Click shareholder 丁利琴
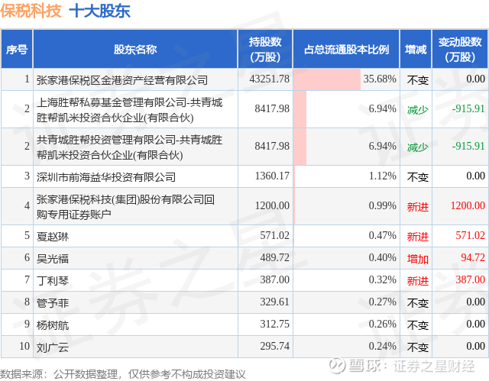 point(53,281)
